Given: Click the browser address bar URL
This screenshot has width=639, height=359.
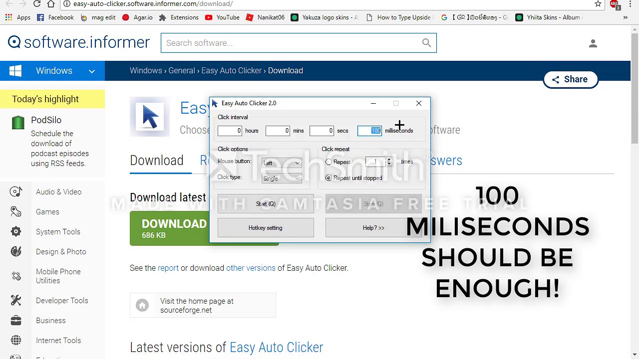Looking at the screenshot, I should [153, 3].
